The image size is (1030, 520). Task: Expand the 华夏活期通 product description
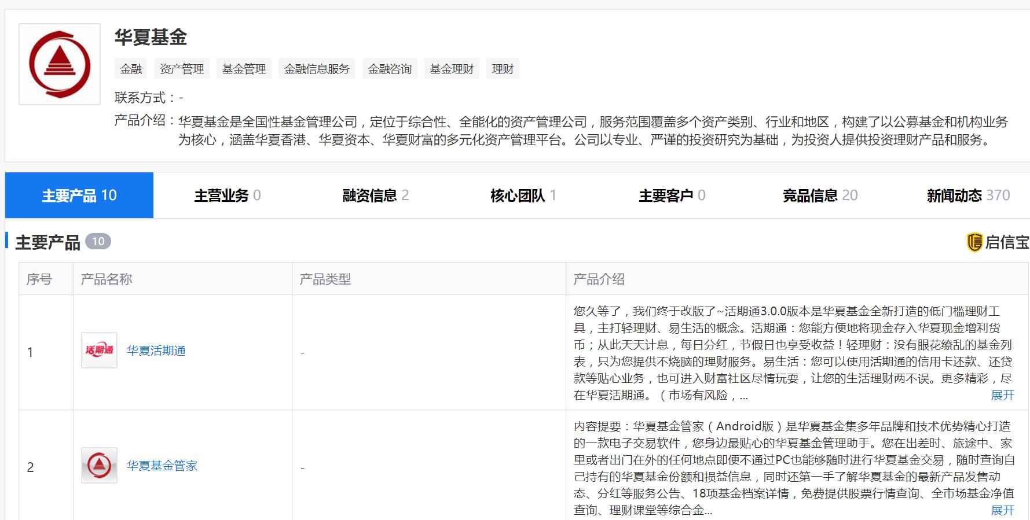(x=1002, y=395)
